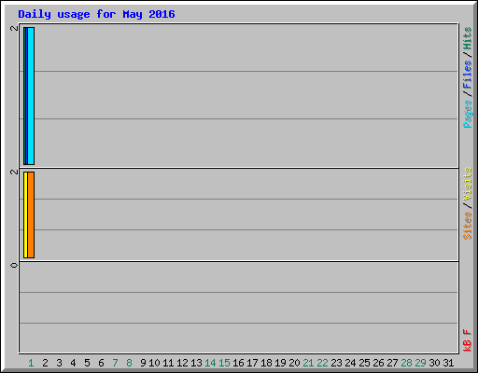The width and height of the screenshot is (478, 373).
Task: Click green day 15 on the x-axis
Action: pyautogui.click(x=224, y=363)
